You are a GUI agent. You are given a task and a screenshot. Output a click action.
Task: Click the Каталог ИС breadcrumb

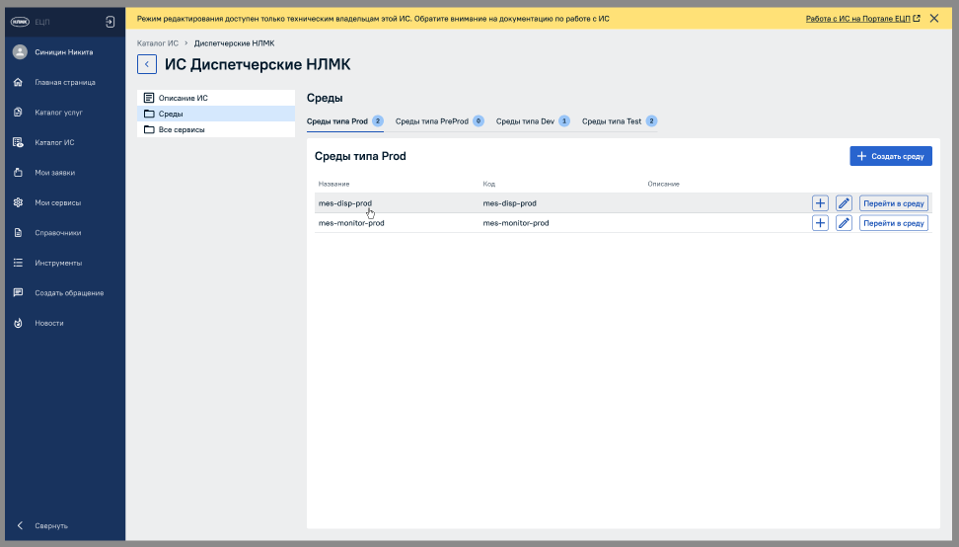[157, 43]
